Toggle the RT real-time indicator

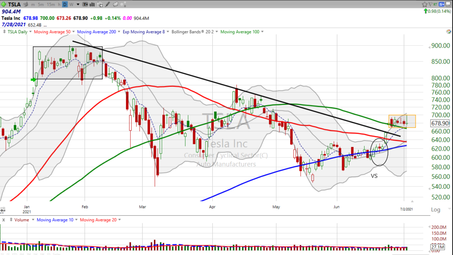click(x=435, y=4)
